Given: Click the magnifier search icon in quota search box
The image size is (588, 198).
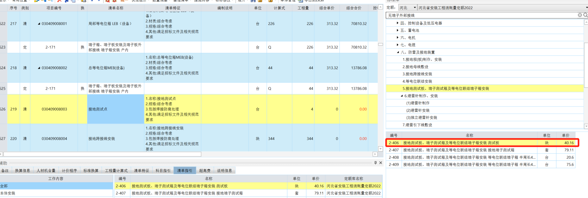Looking at the screenshot, I should pyautogui.click(x=585, y=15).
